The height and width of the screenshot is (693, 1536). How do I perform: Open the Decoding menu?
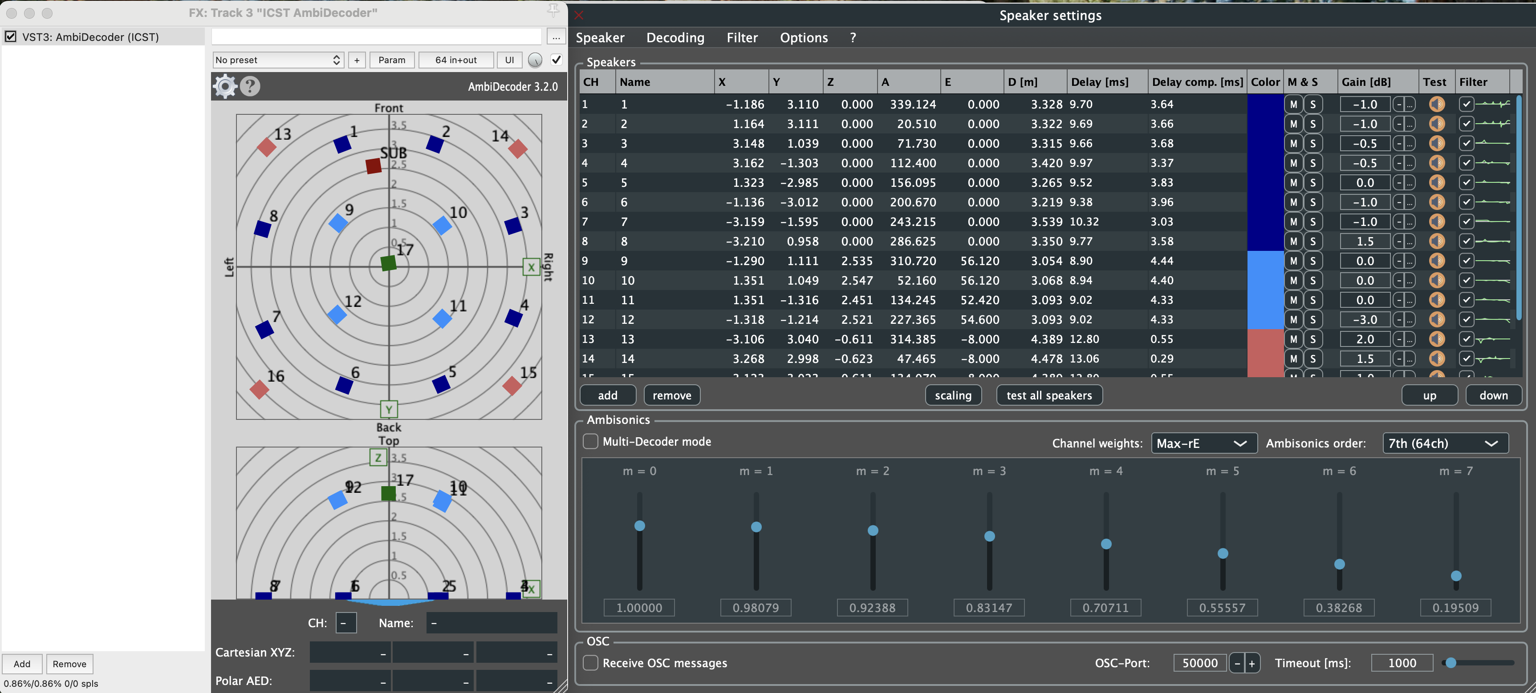pos(675,37)
